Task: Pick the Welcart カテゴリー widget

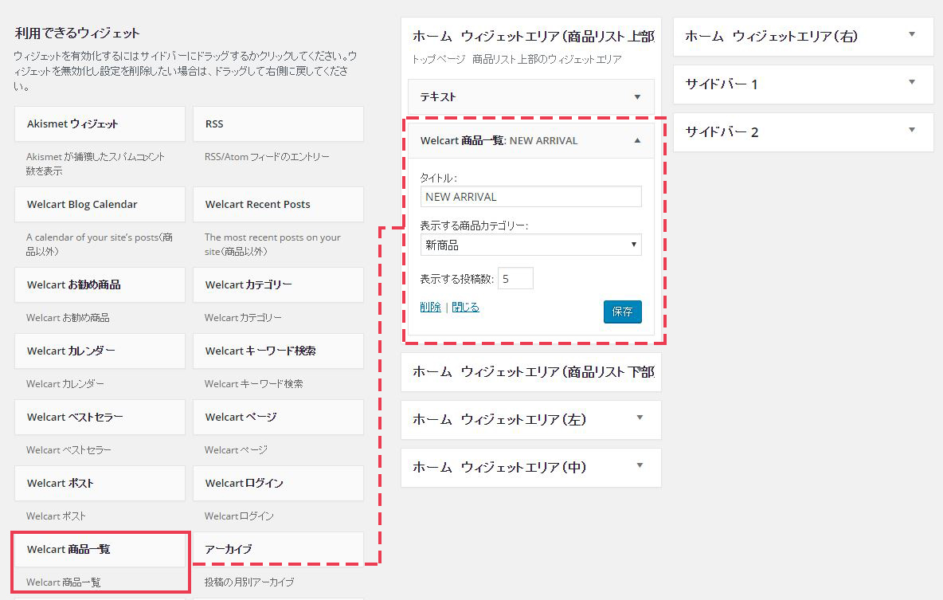Action: pos(278,284)
